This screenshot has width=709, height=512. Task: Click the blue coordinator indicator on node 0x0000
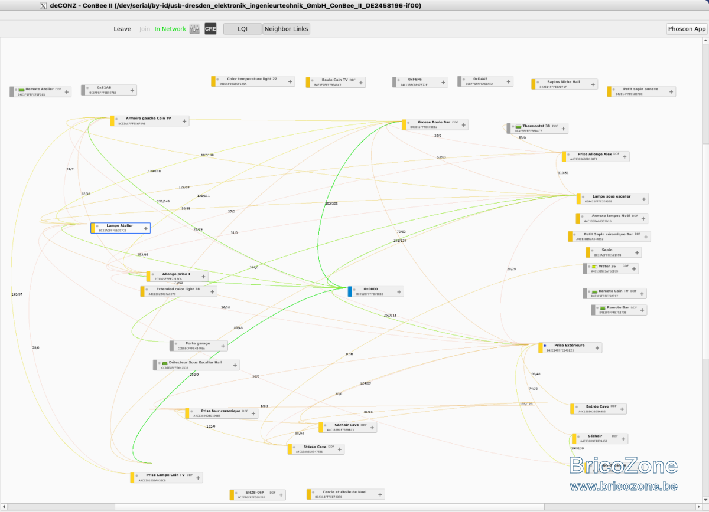350,291
